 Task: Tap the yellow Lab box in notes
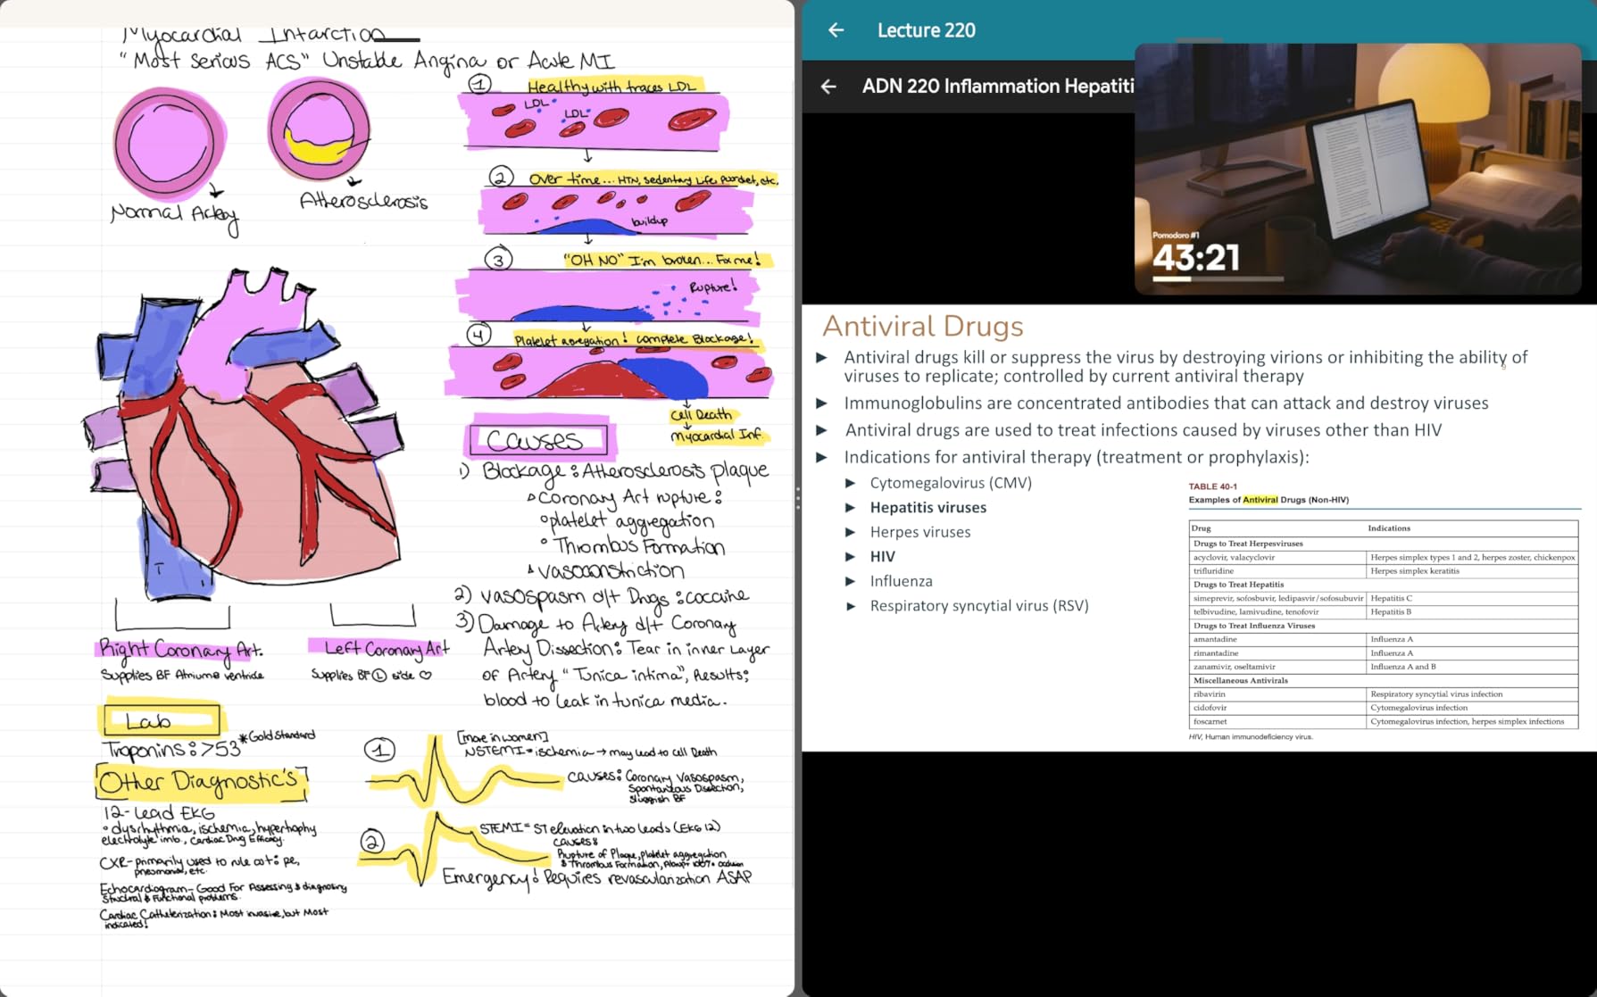click(x=161, y=720)
